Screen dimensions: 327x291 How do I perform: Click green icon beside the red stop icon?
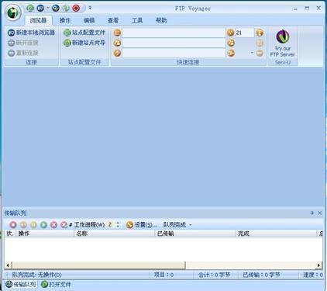[x=66, y=9]
